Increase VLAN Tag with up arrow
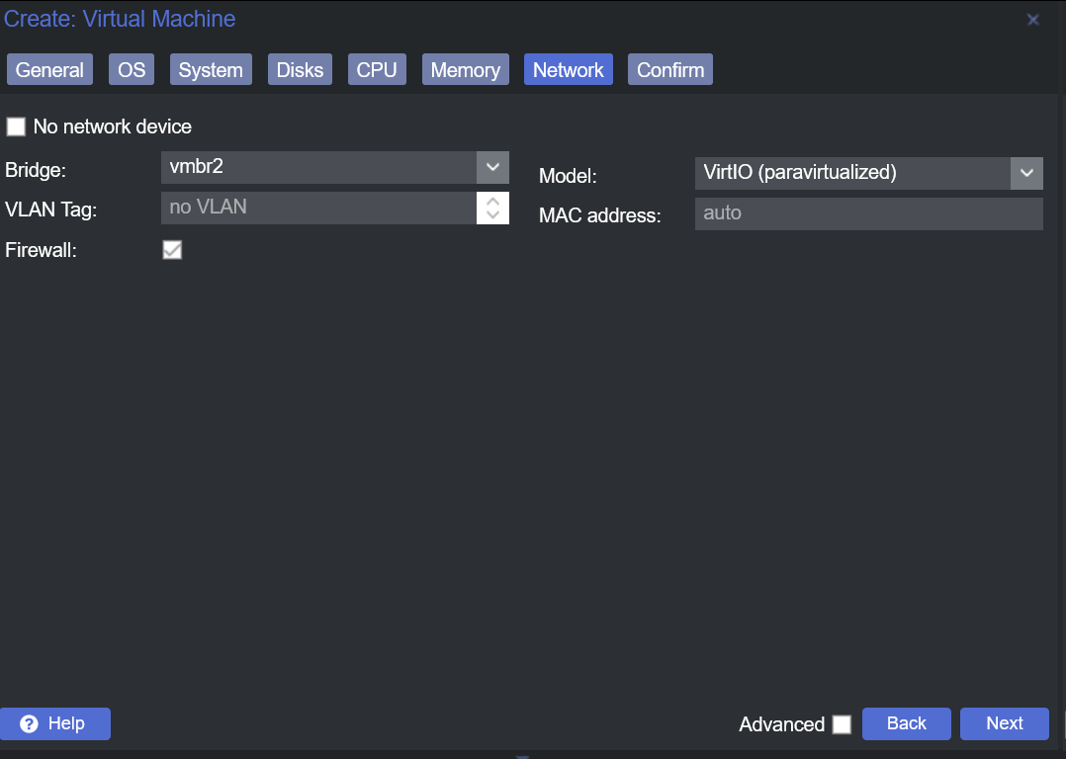Viewport: 1066px width, 759px height. (x=492, y=200)
